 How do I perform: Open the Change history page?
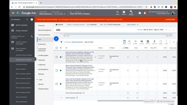pos(43,89)
